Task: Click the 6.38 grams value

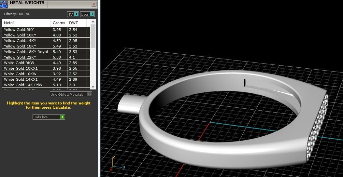Action: tap(57, 57)
